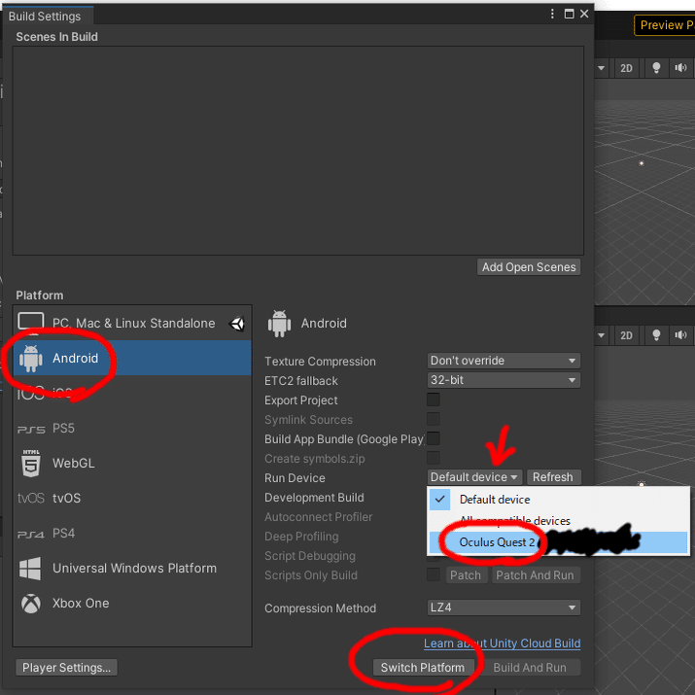The width and height of the screenshot is (695, 695).
Task: Toggle 2D mode in the lower scene view
Action: (x=626, y=335)
